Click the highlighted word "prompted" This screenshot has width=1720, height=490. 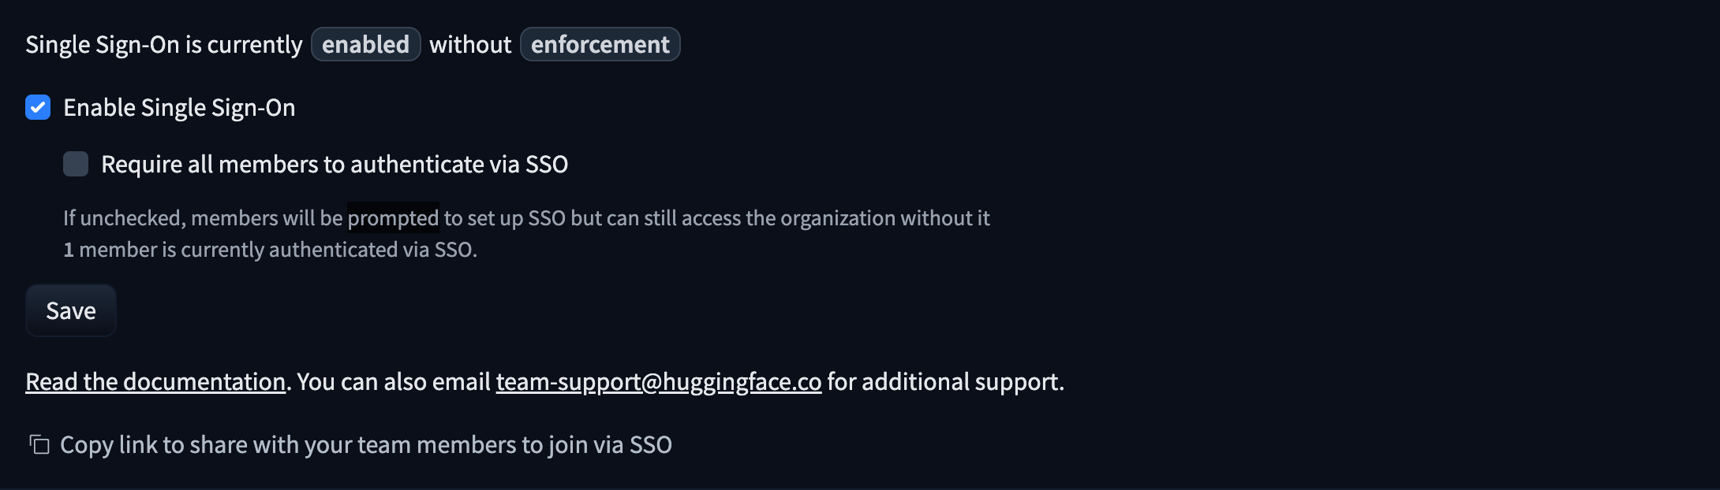[x=393, y=218]
